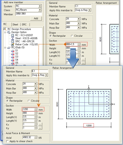Click the Add button
Screen dimensions: 123x145
(x=36, y=18)
